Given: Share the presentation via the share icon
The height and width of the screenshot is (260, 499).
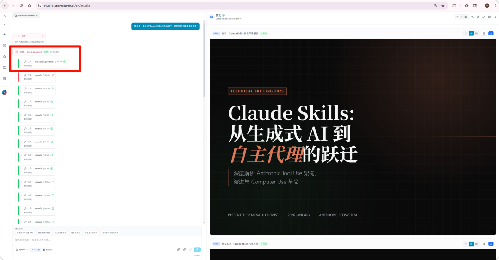Looking at the screenshot, I should pos(478,17).
